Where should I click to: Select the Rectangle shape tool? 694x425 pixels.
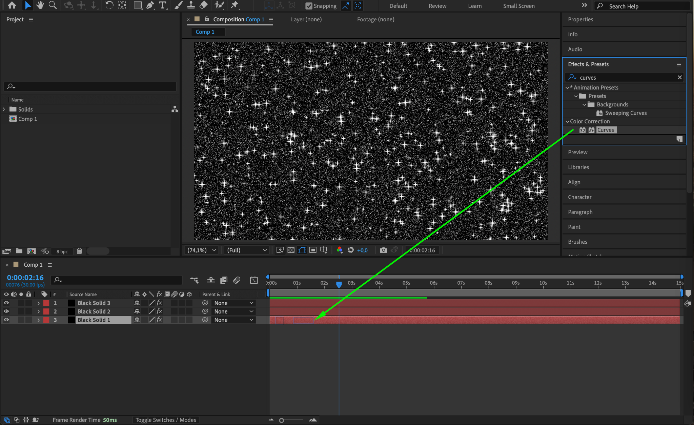[138, 5]
